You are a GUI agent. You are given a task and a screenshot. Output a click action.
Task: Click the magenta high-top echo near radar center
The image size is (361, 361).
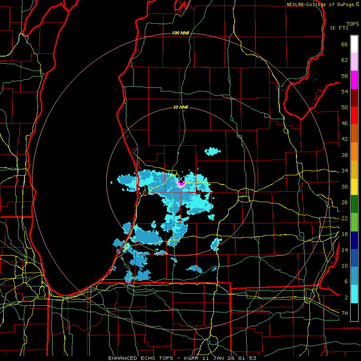click(181, 184)
